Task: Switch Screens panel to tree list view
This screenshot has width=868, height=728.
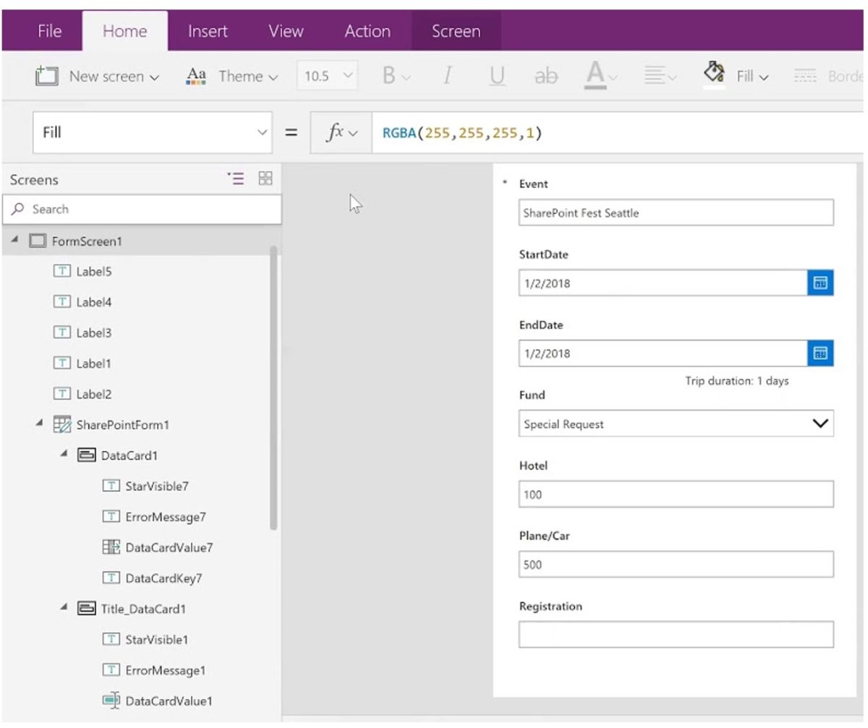Action: click(235, 179)
